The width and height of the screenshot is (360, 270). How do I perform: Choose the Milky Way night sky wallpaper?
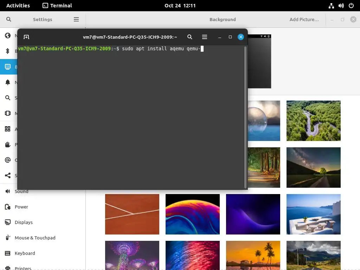coord(313,167)
